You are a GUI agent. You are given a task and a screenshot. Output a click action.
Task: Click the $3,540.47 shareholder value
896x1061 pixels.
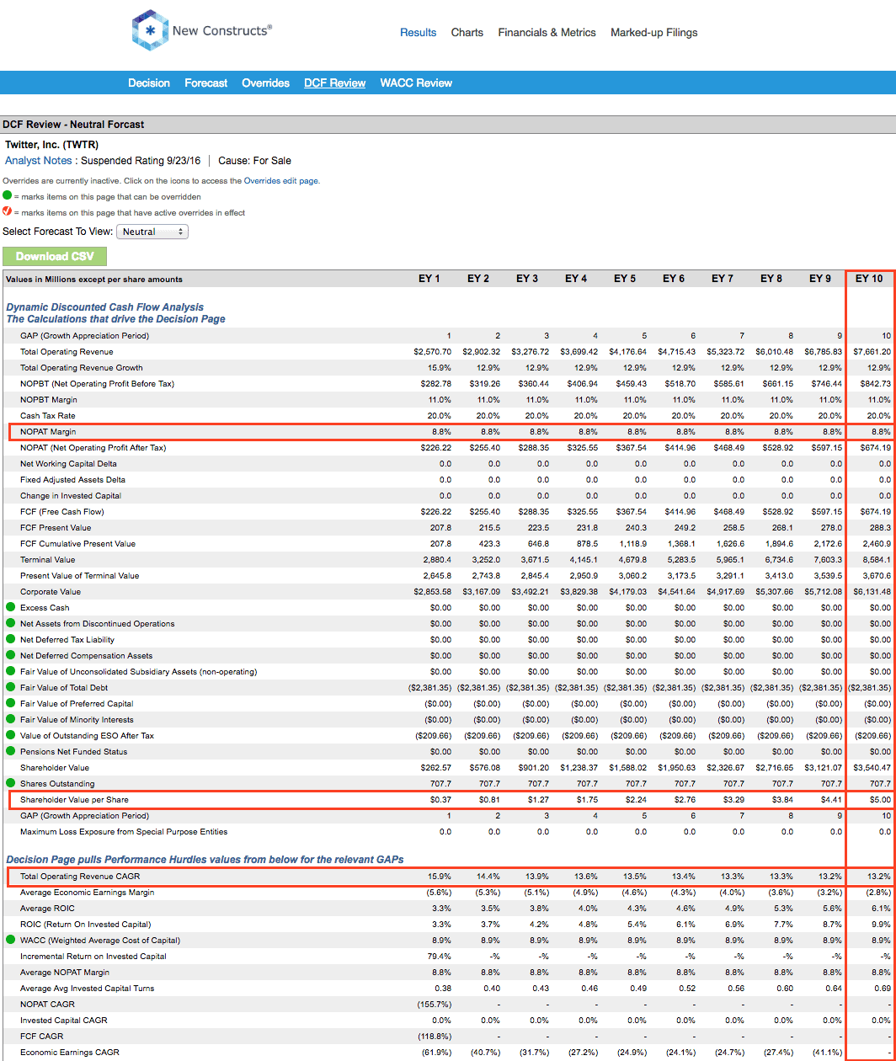click(872, 767)
